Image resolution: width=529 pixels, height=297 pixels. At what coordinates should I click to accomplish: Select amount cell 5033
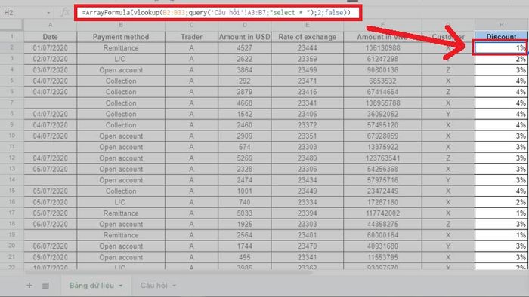[245, 213]
